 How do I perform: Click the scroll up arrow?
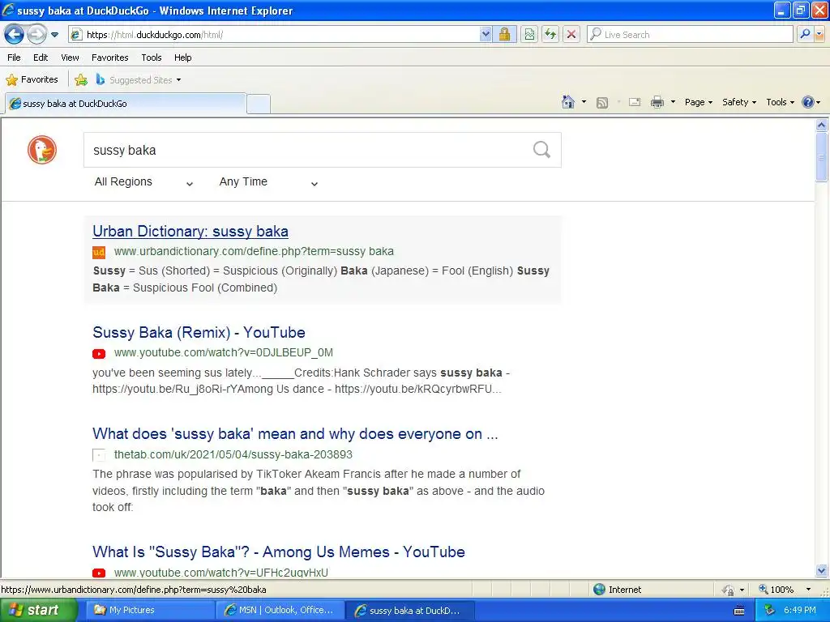pyautogui.click(x=822, y=126)
